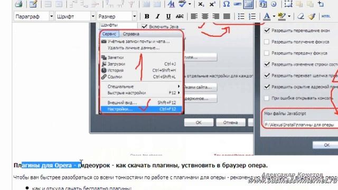Check Разрешить получение фокуса
This screenshot has width=338, height=190.
pos(267,42)
